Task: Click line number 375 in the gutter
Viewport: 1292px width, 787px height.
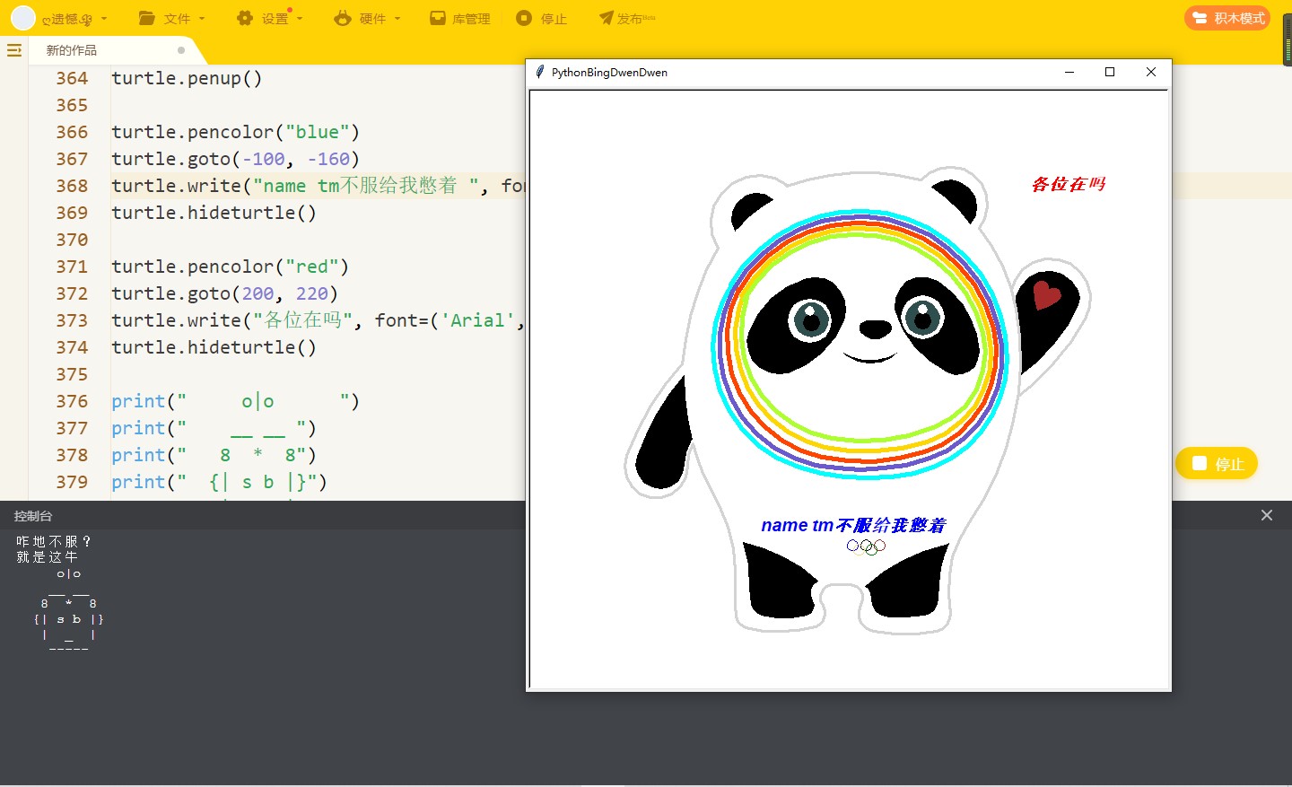Action: (x=72, y=374)
